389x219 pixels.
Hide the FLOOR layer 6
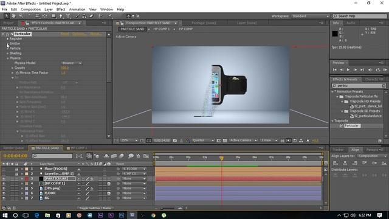pos(4,193)
